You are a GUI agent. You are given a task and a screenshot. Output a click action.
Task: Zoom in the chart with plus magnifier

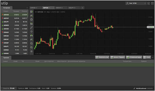coord(31,47)
